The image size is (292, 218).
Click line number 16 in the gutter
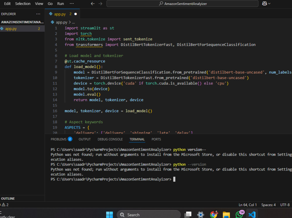pos(55,111)
